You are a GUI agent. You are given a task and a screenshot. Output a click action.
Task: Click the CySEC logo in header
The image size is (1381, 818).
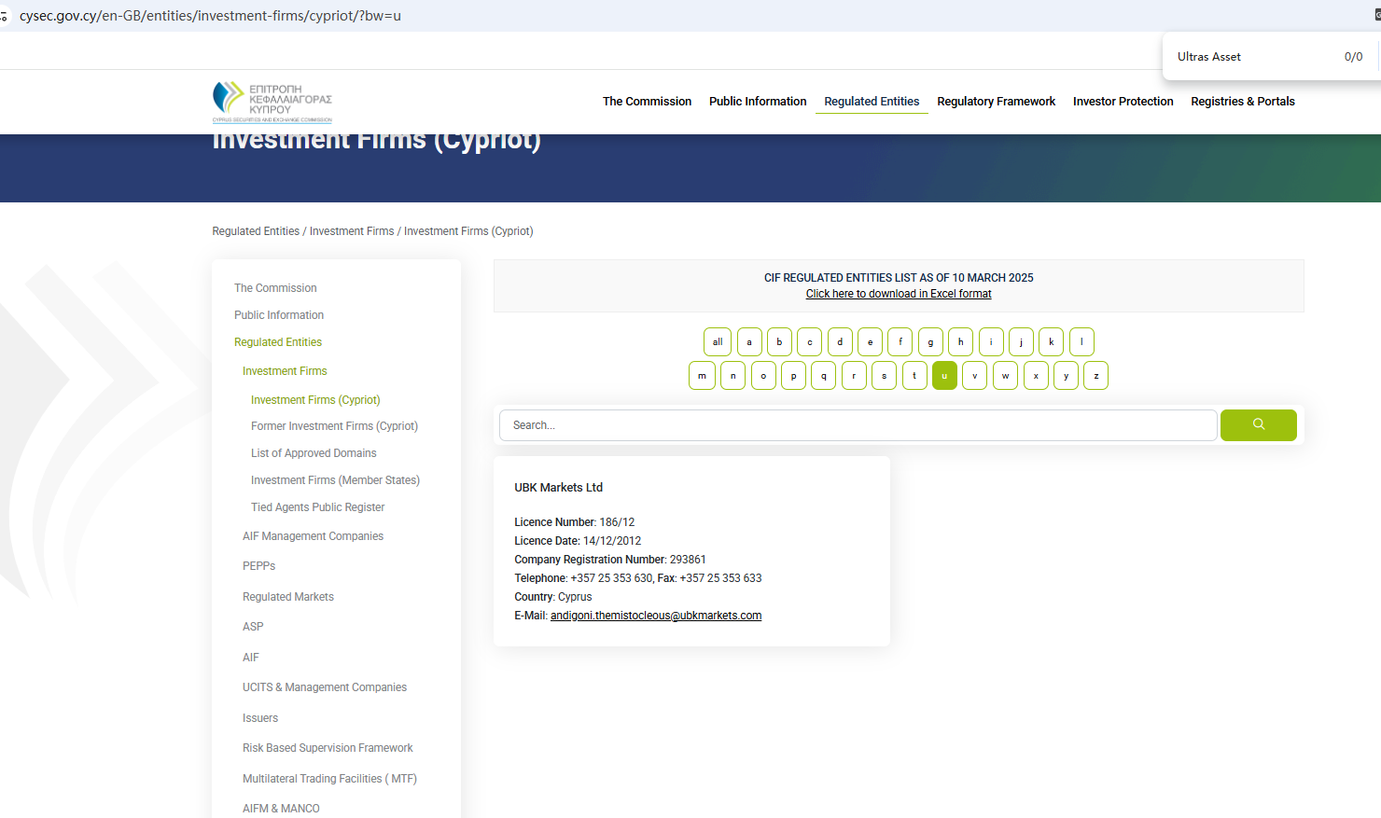[272, 102]
